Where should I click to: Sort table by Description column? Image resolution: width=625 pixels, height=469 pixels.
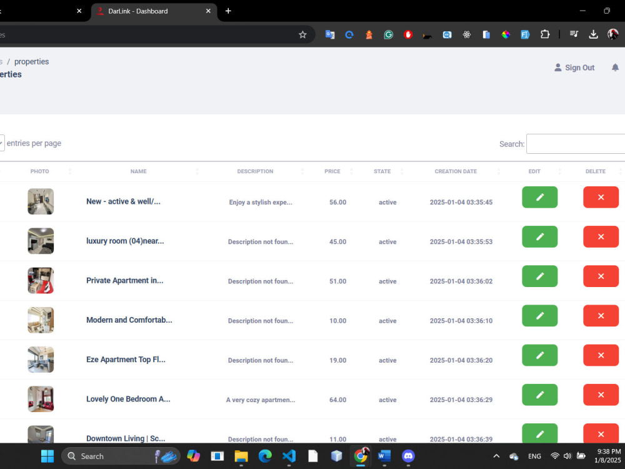(255, 171)
